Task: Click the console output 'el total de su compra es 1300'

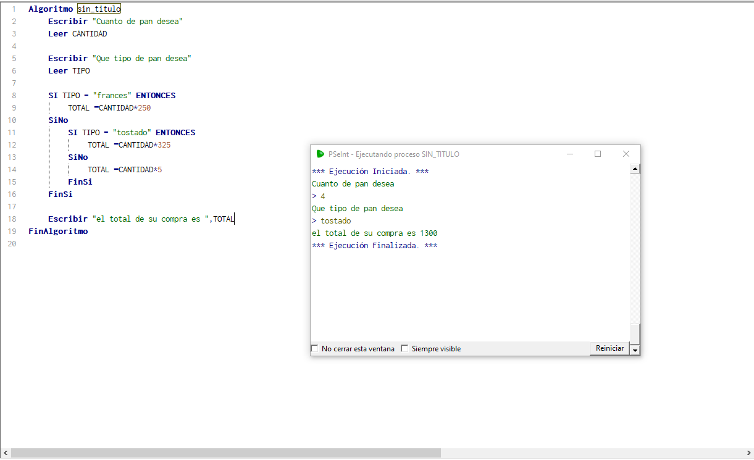Action: 375,233
